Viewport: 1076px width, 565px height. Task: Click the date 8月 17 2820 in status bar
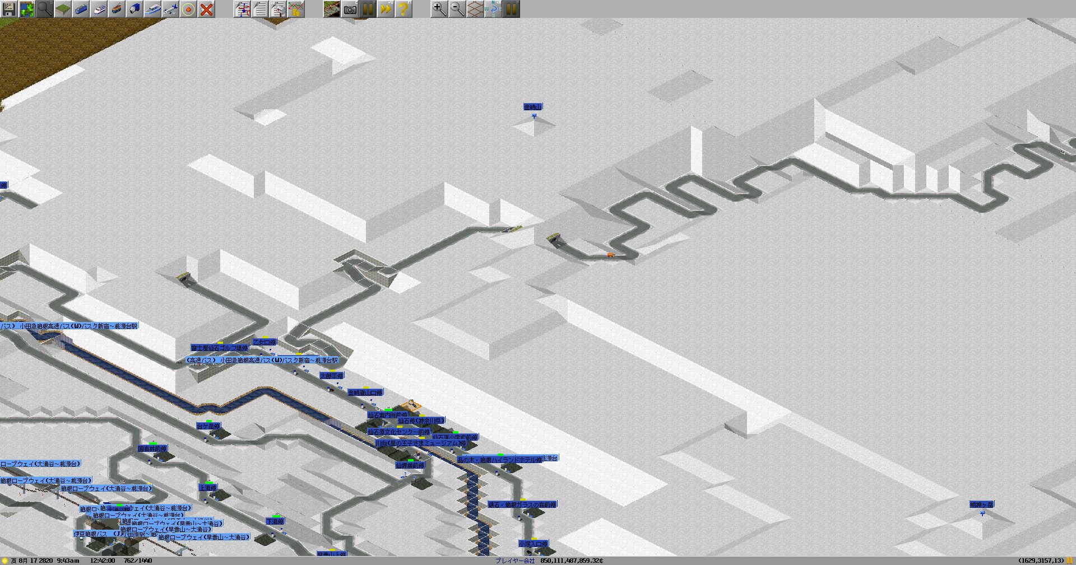(31, 561)
